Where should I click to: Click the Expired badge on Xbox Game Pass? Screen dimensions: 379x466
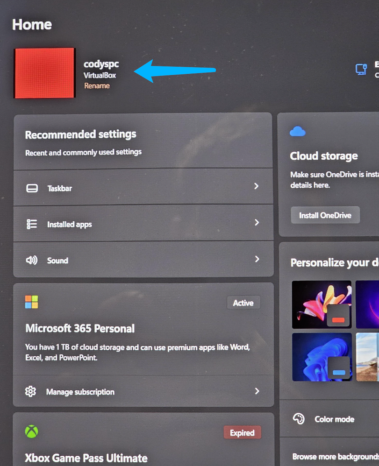pyautogui.click(x=242, y=433)
